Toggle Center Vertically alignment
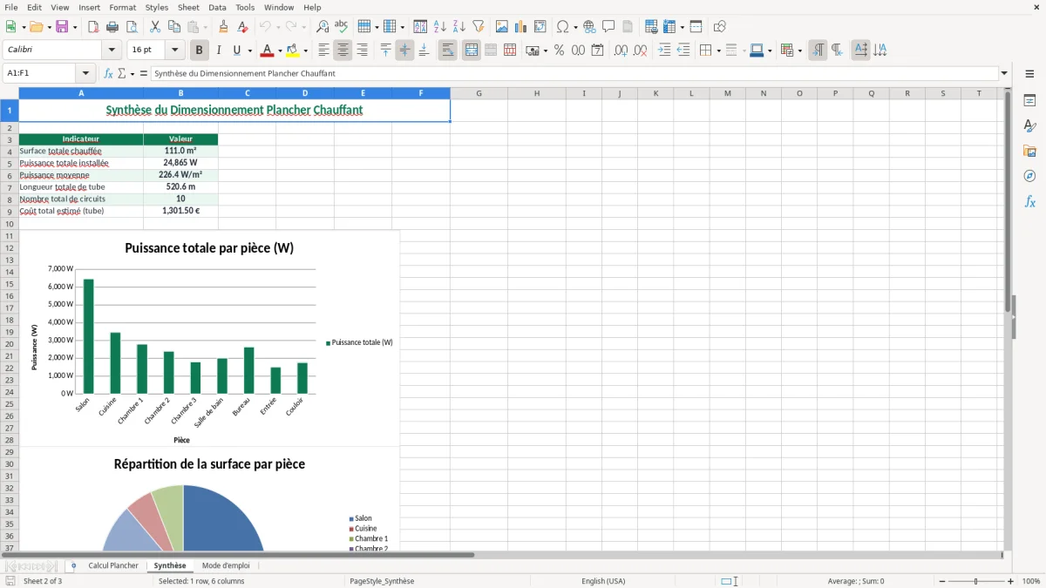This screenshot has width=1046, height=588. [404, 51]
